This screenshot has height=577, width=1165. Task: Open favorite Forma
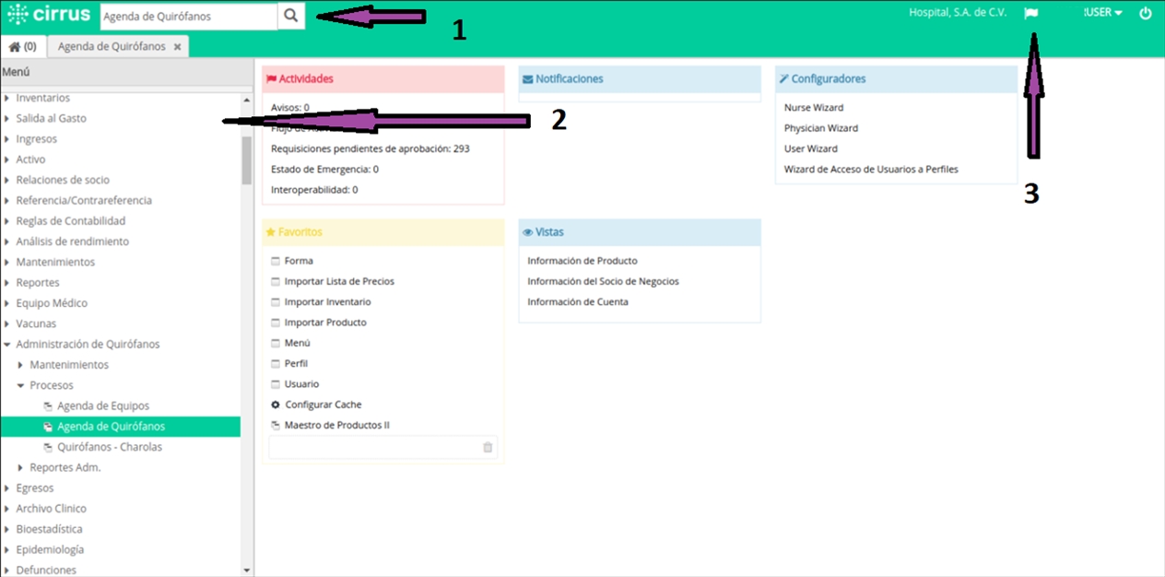point(299,261)
